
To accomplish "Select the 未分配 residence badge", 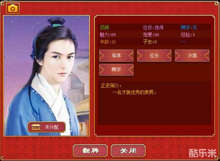I will pyautogui.click(x=46, y=127).
